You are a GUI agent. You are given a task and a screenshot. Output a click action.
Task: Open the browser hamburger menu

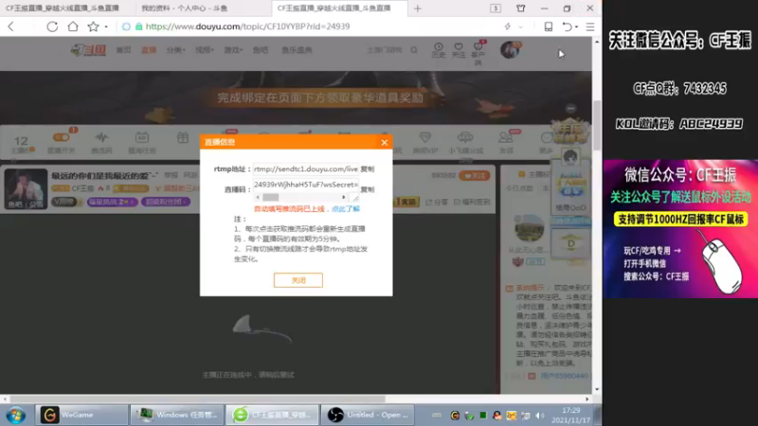(590, 27)
